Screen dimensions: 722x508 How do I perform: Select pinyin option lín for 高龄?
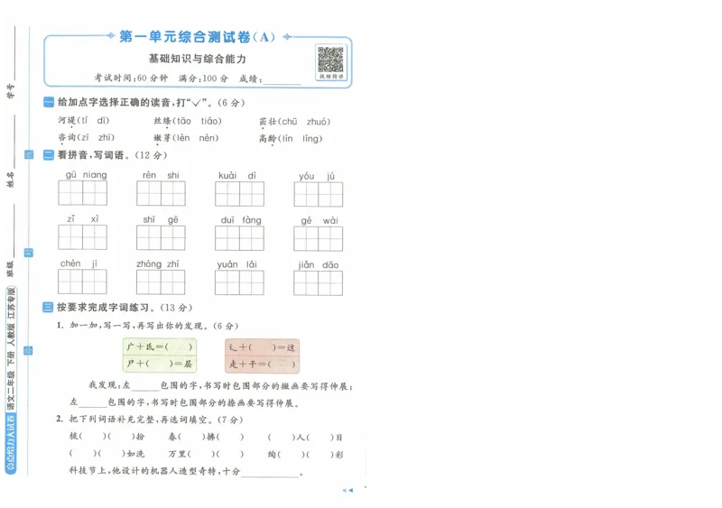coord(287,138)
